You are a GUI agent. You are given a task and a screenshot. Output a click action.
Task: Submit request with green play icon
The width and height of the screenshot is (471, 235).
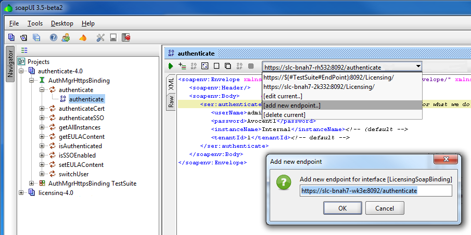click(171, 66)
